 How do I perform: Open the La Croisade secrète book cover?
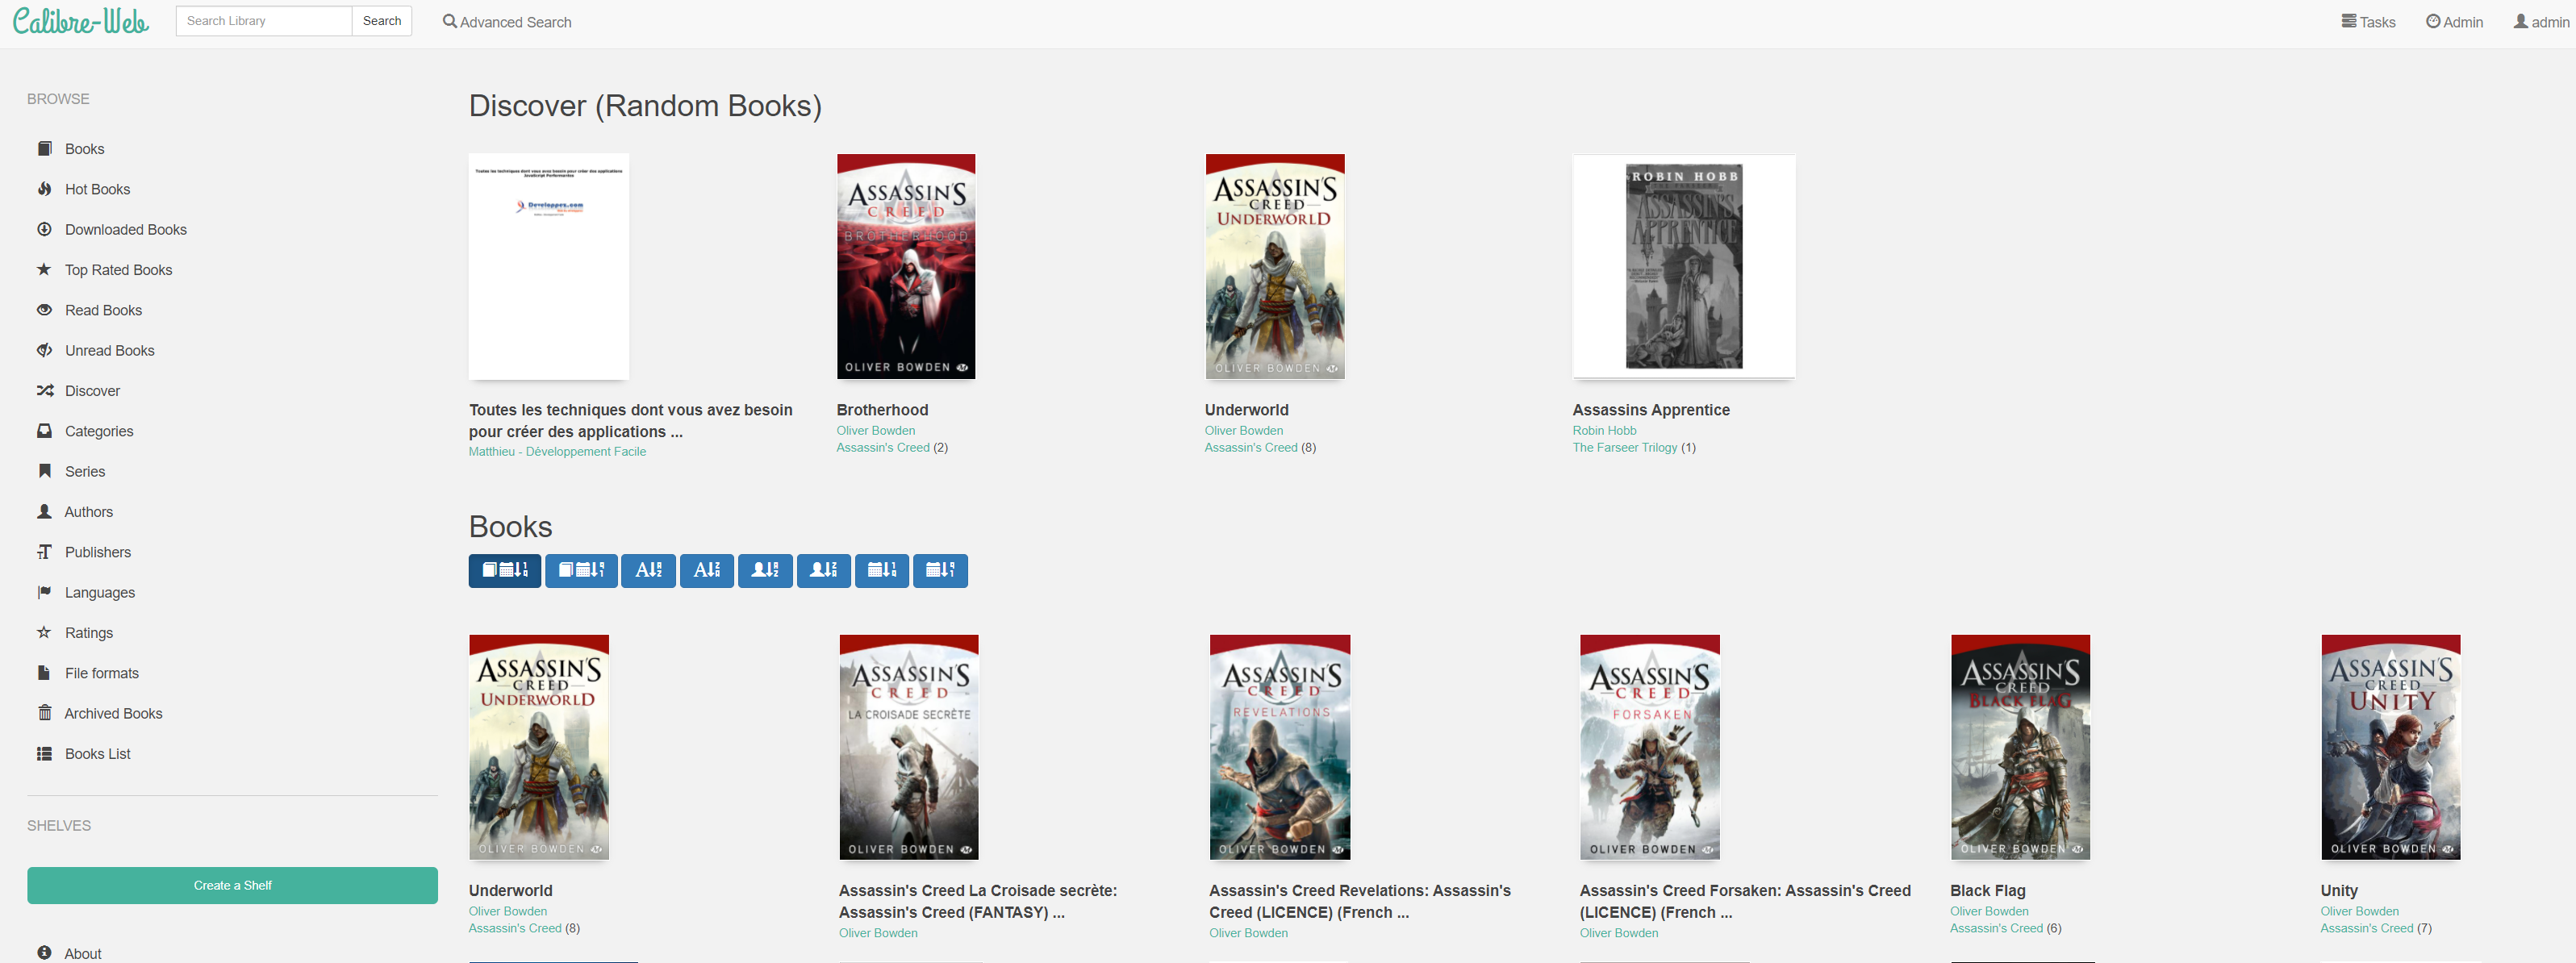[909, 747]
